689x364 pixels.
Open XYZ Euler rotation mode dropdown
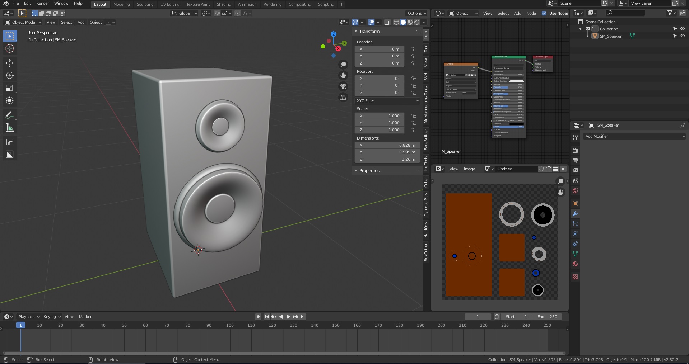(x=387, y=101)
